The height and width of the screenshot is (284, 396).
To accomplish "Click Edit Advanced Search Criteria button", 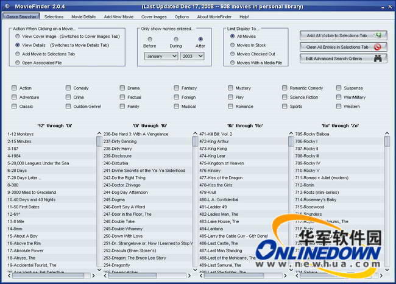I will pyautogui.click(x=344, y=59).
